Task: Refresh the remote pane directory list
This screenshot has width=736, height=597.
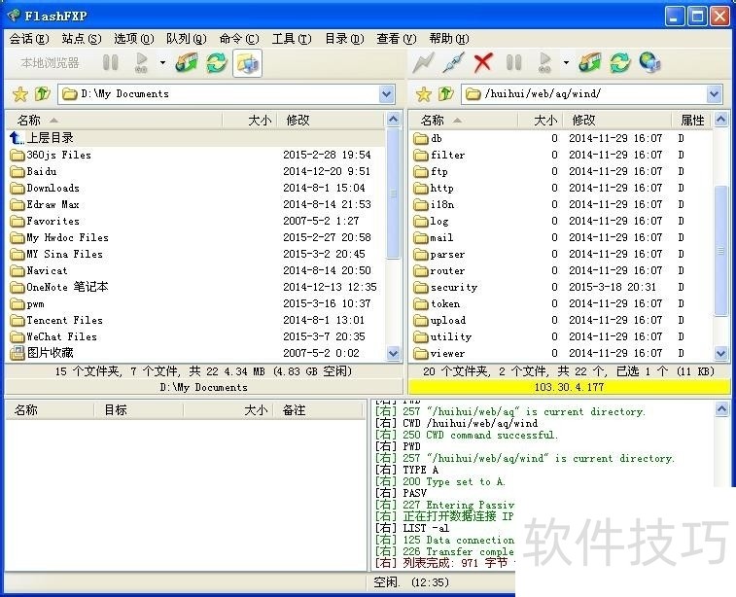Action: pyautogui.click(x=620, y=62)
